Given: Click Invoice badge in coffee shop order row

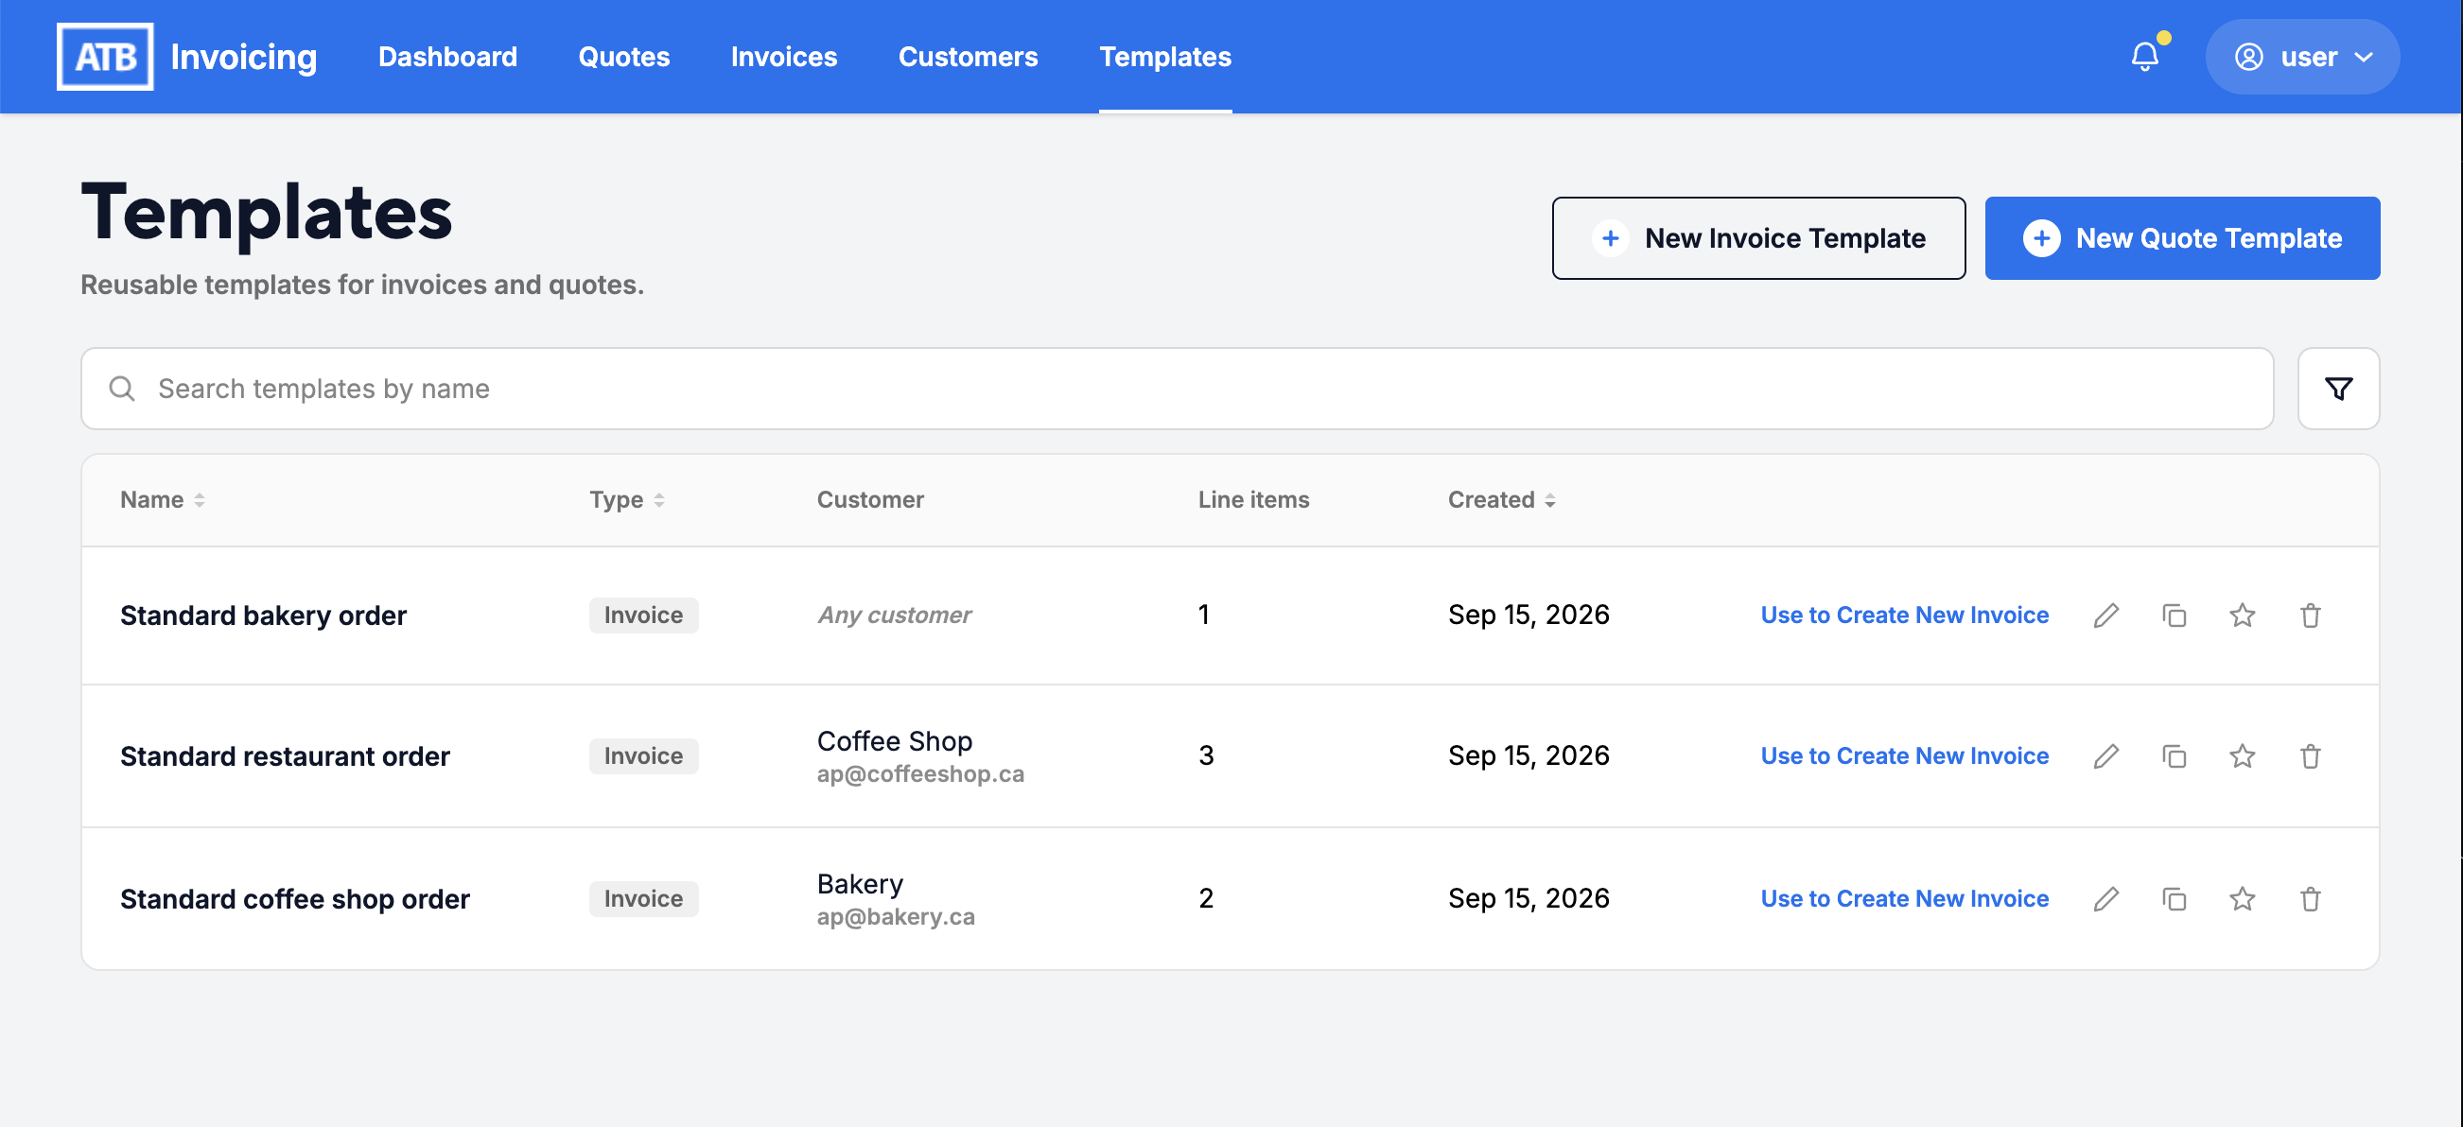Looking at the screenshot, I should tap(642, 898).
